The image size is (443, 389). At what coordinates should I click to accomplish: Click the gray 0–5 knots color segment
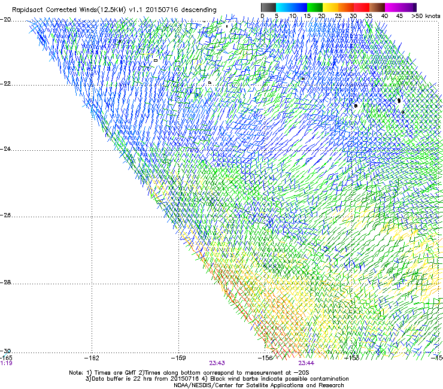coord(268,7)
